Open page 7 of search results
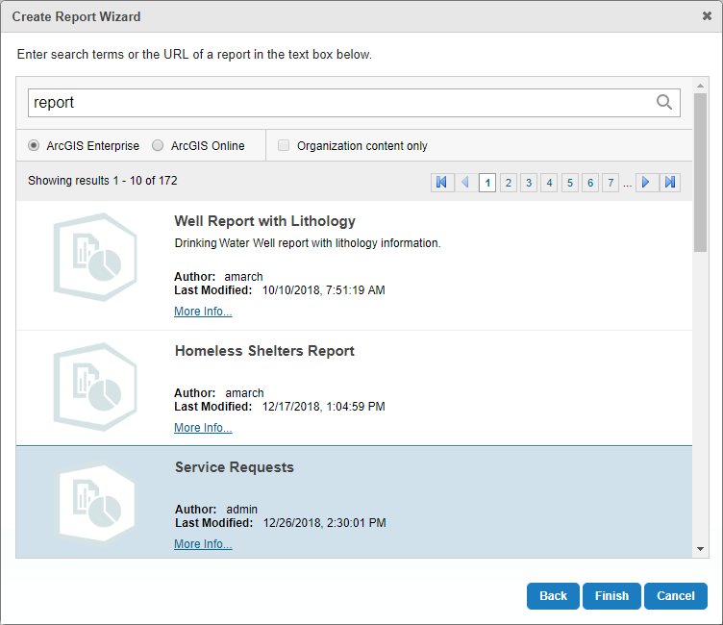Image resolution: width=723 pixels, height=625 pixels. pos(611,182)
